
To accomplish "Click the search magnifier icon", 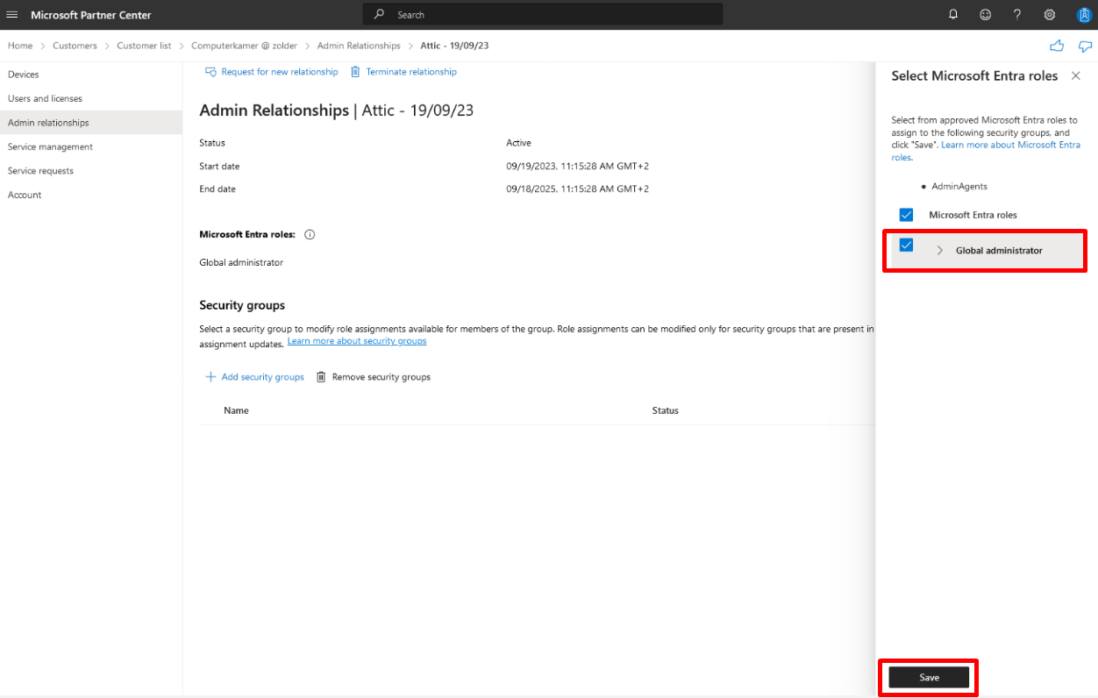I will coord(379,15).
